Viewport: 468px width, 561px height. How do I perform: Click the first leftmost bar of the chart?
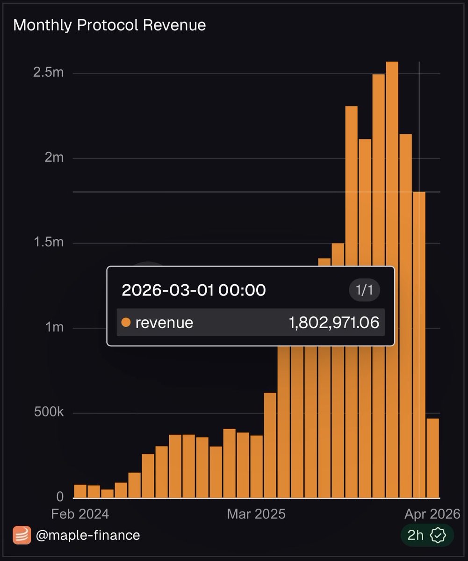[80, 491]
